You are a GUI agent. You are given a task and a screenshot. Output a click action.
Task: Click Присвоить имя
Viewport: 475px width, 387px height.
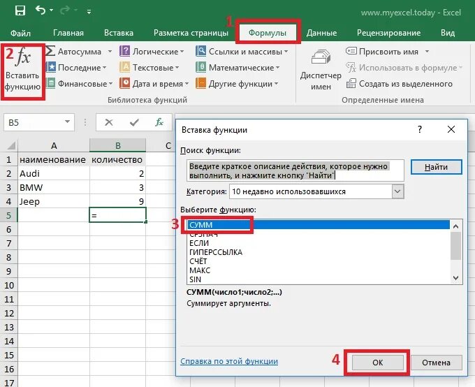click(382, 51)
